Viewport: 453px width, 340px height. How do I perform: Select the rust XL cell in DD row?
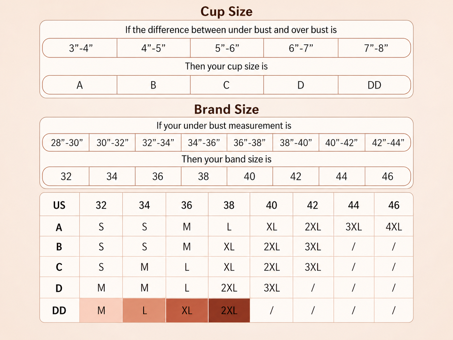[187, 310]
